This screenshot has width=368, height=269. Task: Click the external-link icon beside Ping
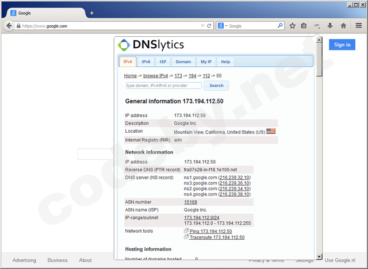tap(186, 230)
